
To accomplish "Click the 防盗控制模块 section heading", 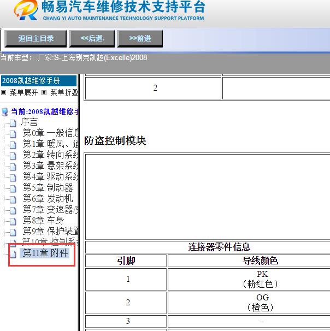I will pos(115,141).
